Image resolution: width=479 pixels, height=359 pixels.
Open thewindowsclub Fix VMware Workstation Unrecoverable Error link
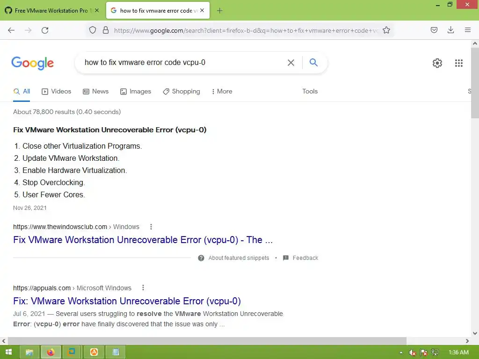pyautogui.click(x=143, y=240)
